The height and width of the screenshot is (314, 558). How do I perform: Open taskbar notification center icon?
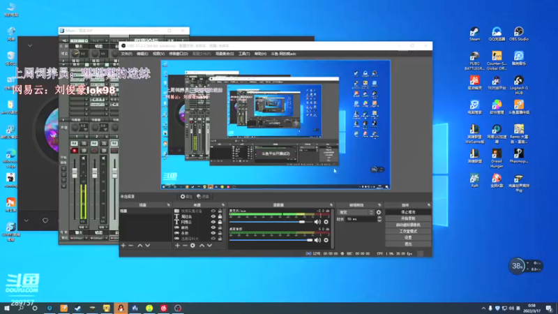click(549, 308)
